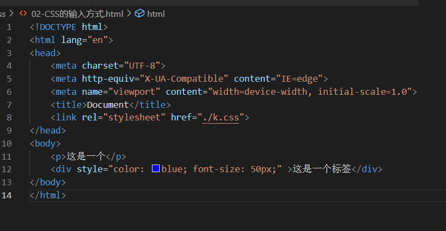This screenshot has height=231, width=446.
Task: Open the blue color swatch picker
Action: 155,169
